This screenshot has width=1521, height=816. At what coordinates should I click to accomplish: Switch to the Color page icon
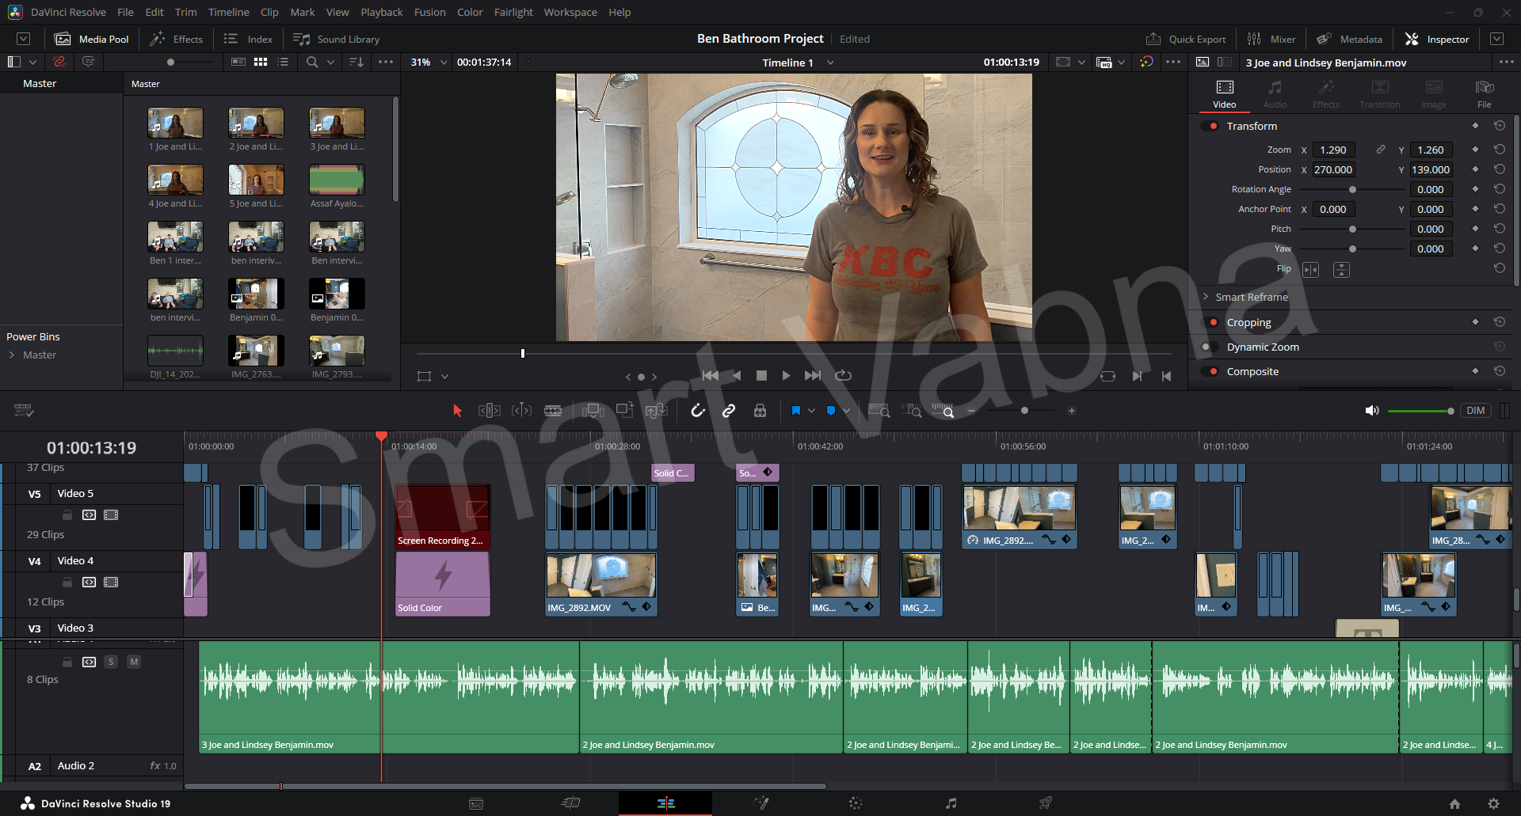point(856,803)
